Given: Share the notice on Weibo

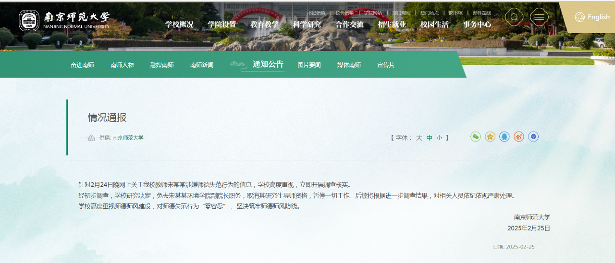Looking at the screenshot, I should pyautogui.click(x=519, y=137).
